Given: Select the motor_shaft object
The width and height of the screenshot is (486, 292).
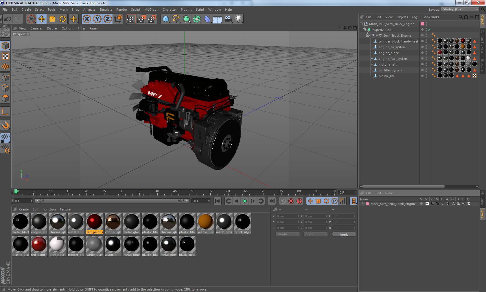Looking at the screenshot, I should click(387, 64).
